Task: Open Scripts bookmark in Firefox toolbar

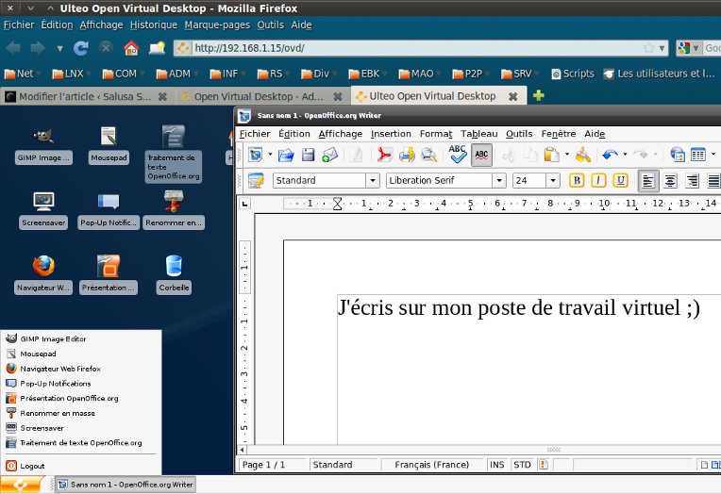Action: pos(573,74)
